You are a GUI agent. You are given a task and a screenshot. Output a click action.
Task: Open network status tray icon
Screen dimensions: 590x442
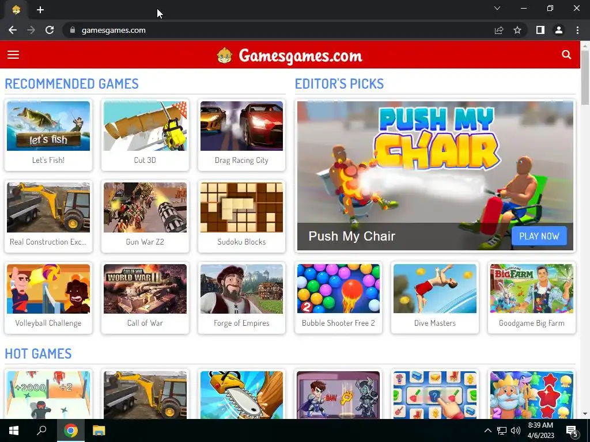(502, 430)
